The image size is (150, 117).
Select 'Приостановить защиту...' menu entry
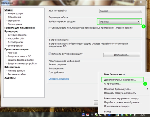[117, 106]
